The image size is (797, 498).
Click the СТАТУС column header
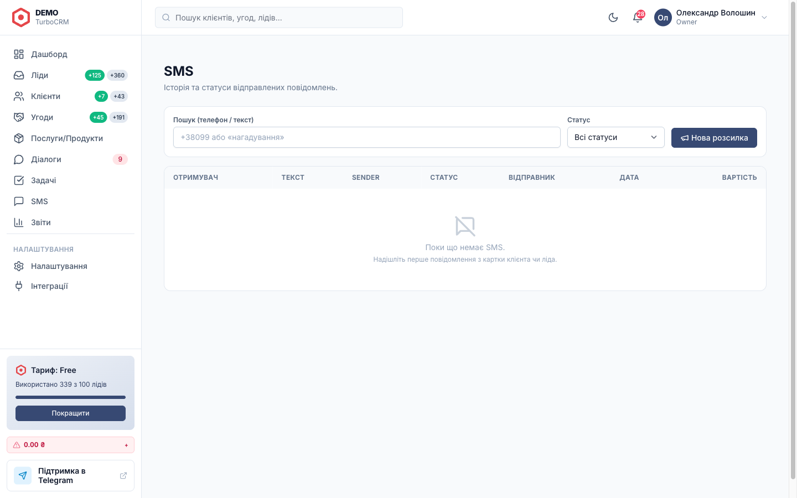(x=444, y=178)
